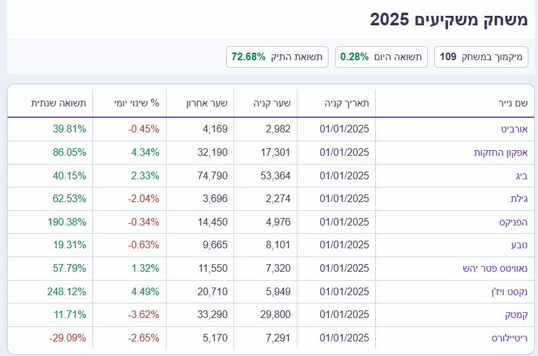This screenshot has height=356, width=538.
Task: Select the 190.38% annual return value
Action: pos(66,222)
